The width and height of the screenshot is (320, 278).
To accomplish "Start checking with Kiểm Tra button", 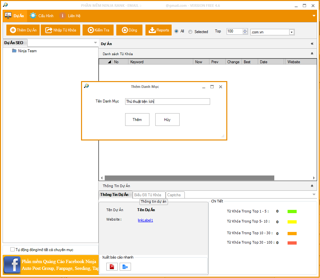I will point(98,30).
